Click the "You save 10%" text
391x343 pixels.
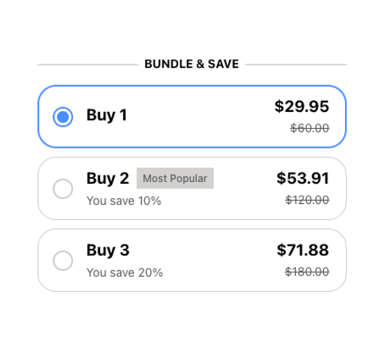124,201
